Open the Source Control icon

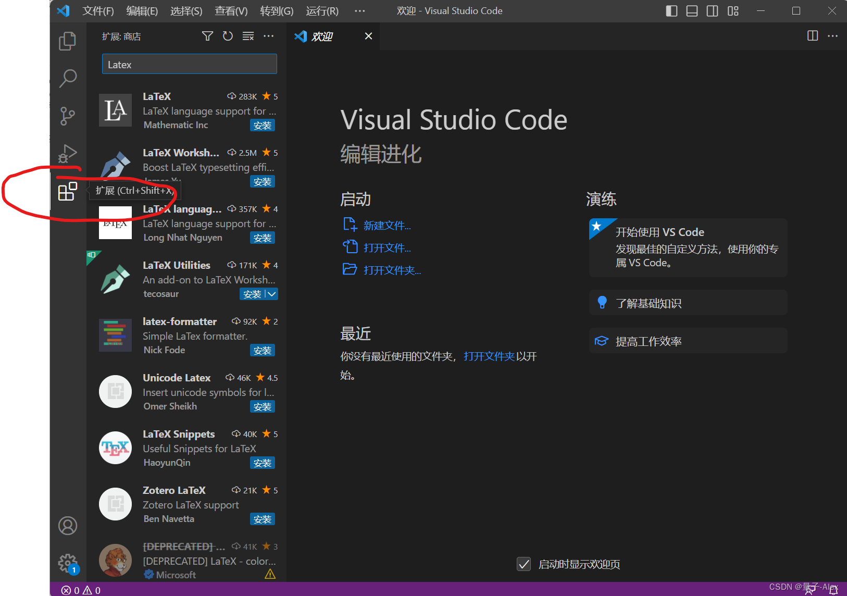pos(68,116)
